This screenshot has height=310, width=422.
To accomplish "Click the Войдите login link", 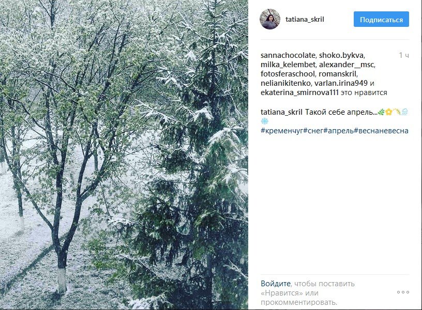I will pyautogui.click(x=276, y=284).
